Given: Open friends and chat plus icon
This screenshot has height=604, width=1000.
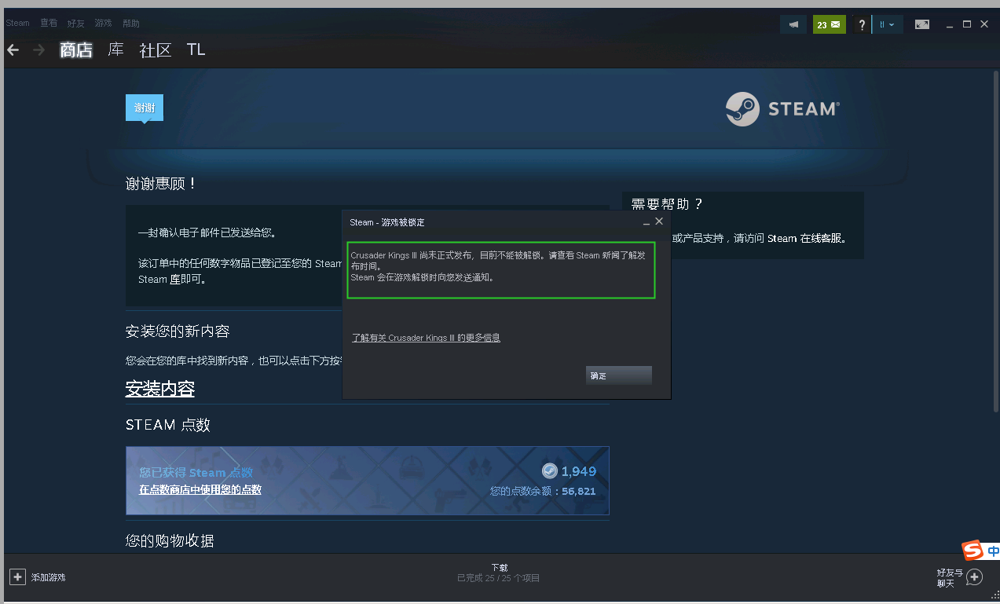Looking at the screenshot, I should click(974, 577).
